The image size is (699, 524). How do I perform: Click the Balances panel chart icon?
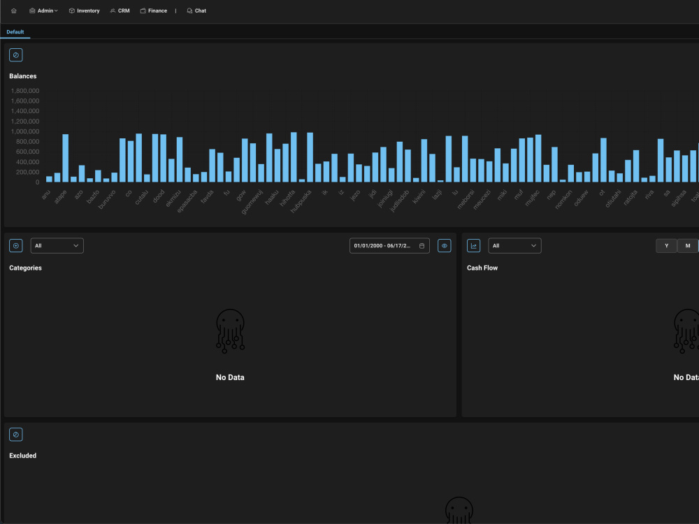[16, 55]
